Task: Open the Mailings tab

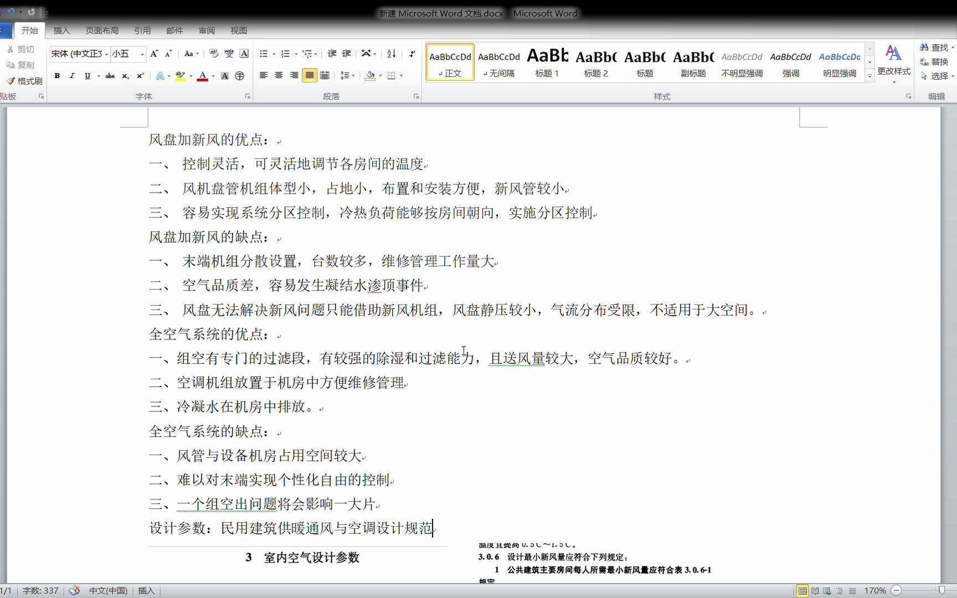Action: (x=174, y=30)
